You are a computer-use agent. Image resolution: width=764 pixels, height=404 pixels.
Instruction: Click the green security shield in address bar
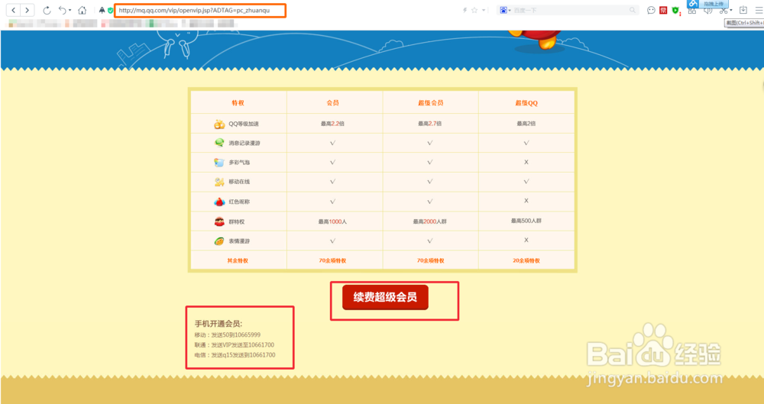pyautogui.click(x=111, y=10)
